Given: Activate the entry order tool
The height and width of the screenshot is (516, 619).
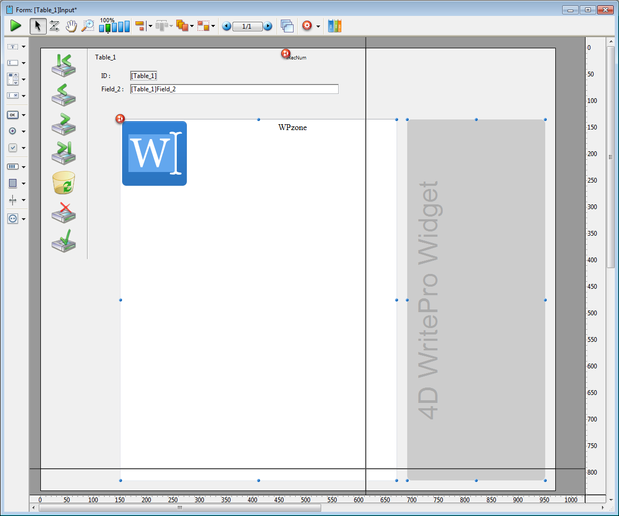Looking at the screenshot, I should [54, 26].
